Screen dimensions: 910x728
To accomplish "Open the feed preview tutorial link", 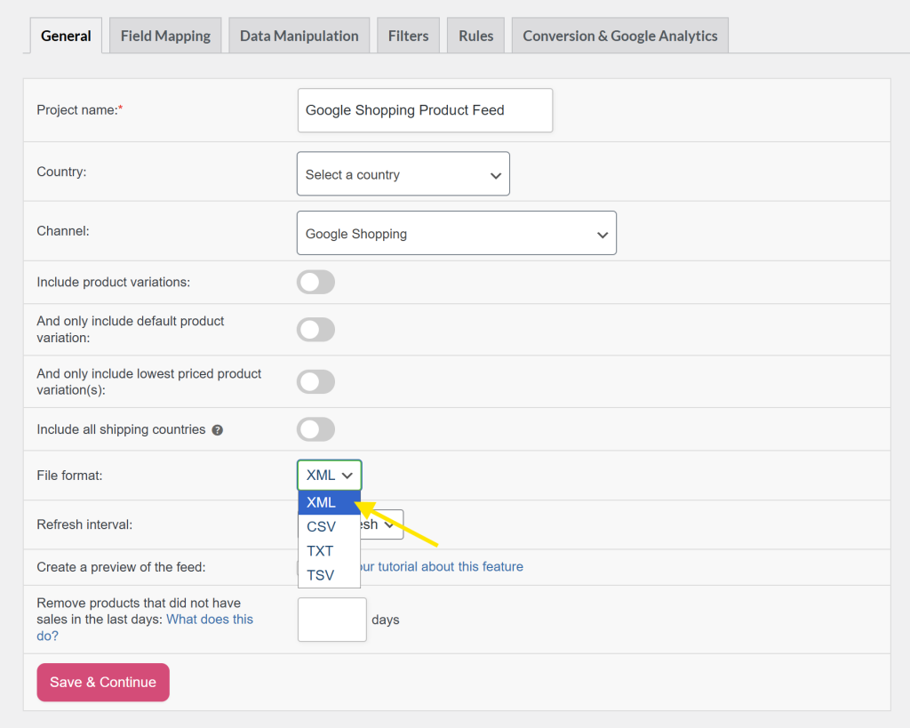I will [x=444, y=566].
